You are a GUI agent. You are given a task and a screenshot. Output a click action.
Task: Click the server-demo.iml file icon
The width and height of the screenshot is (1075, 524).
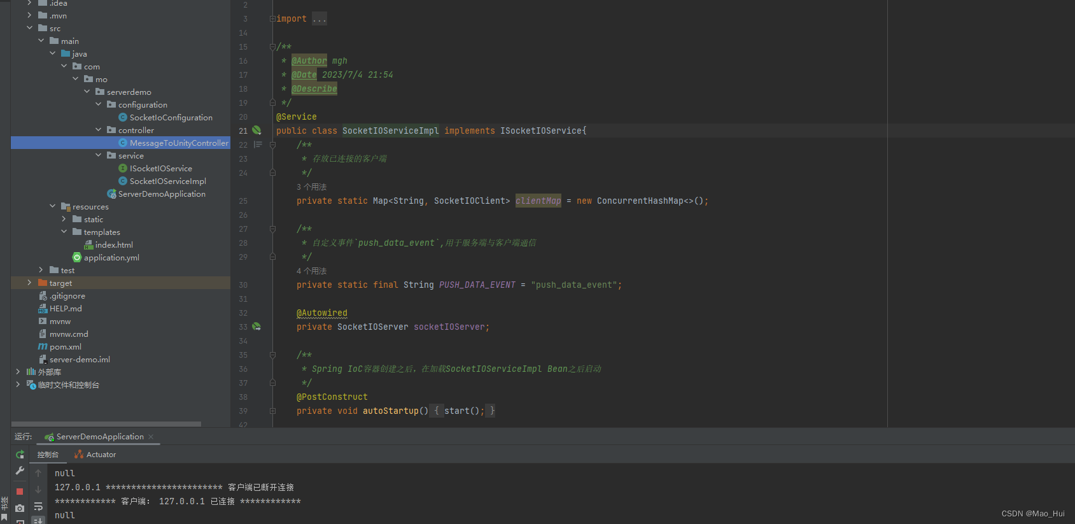(43, 359)
